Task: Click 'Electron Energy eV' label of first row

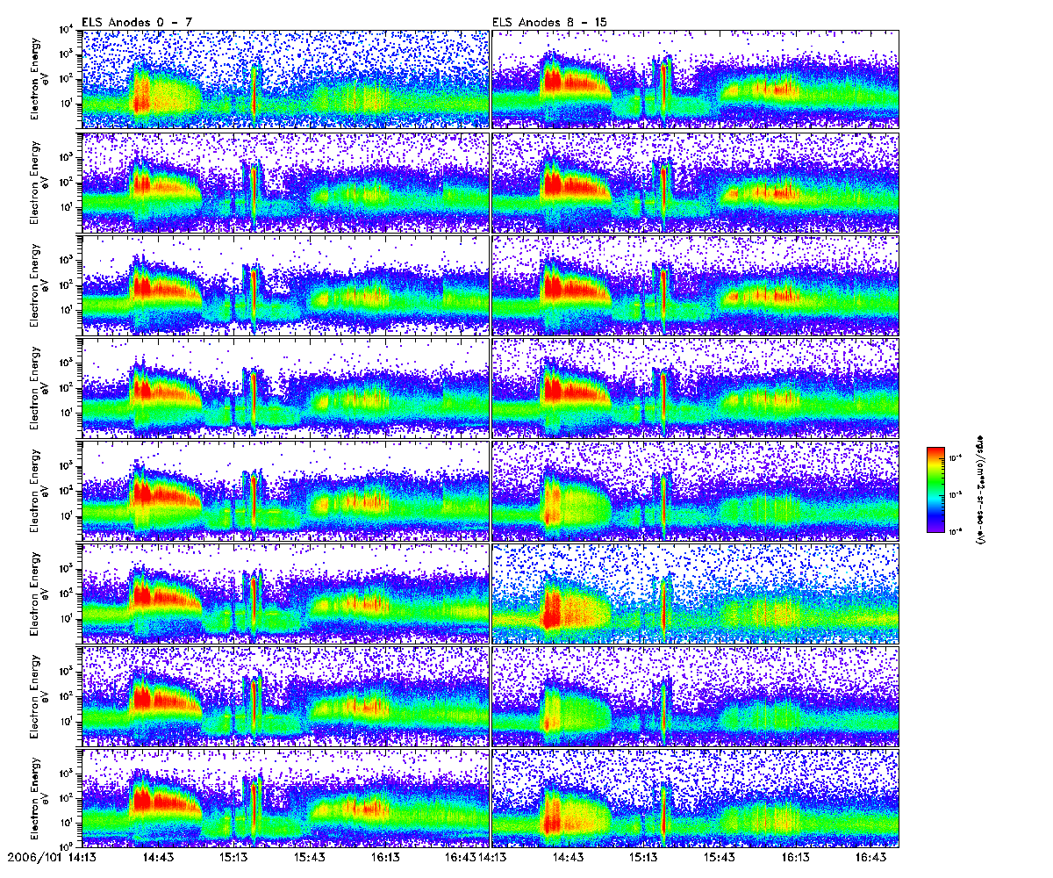Action: point(40,78)
